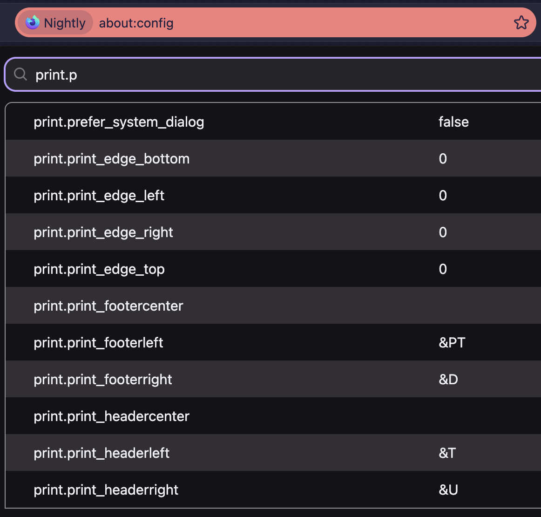The height and width of the screenshot is (517, 541).
Task: Click the search magnifier icon
Action: click(20, 74)
